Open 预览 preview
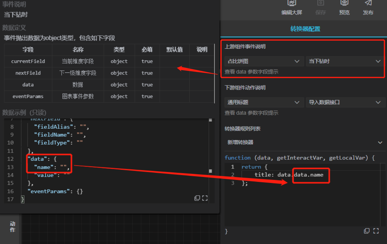The height and width of the screenshot is (244, 387). (x=344, y=8)
